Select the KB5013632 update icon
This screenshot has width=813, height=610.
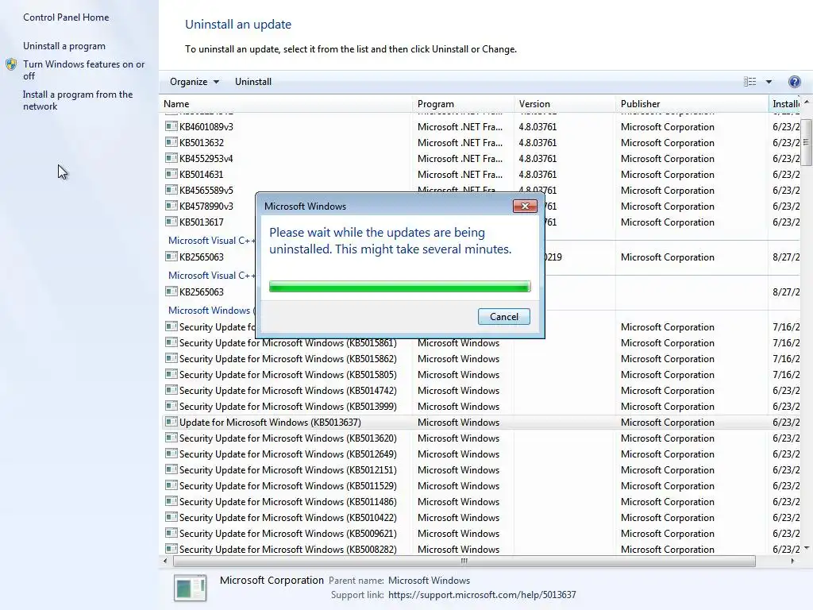(171, 142)
